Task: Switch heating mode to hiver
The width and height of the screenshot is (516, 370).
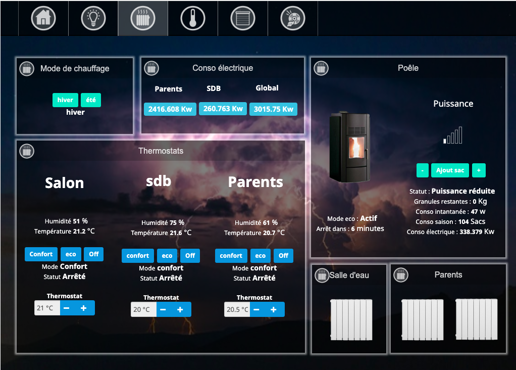Action: coord(65,100)
